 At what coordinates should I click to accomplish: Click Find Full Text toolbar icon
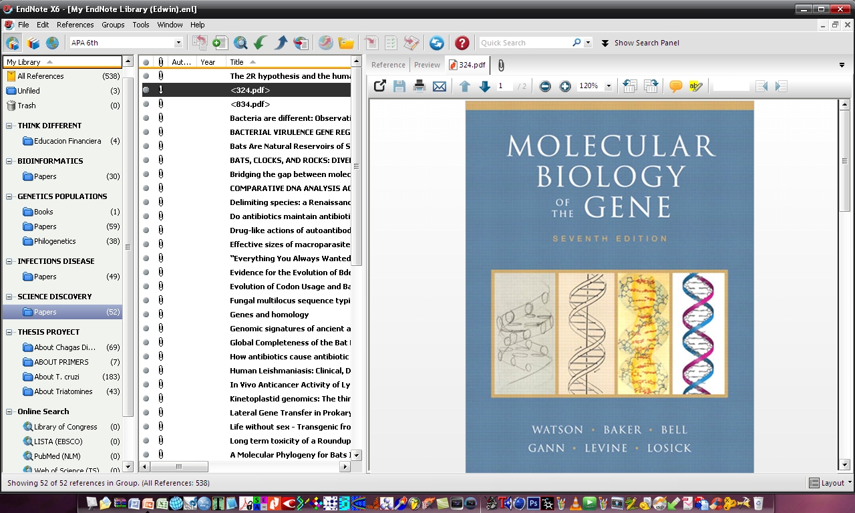pyautogui.click(x=301, y=43)
